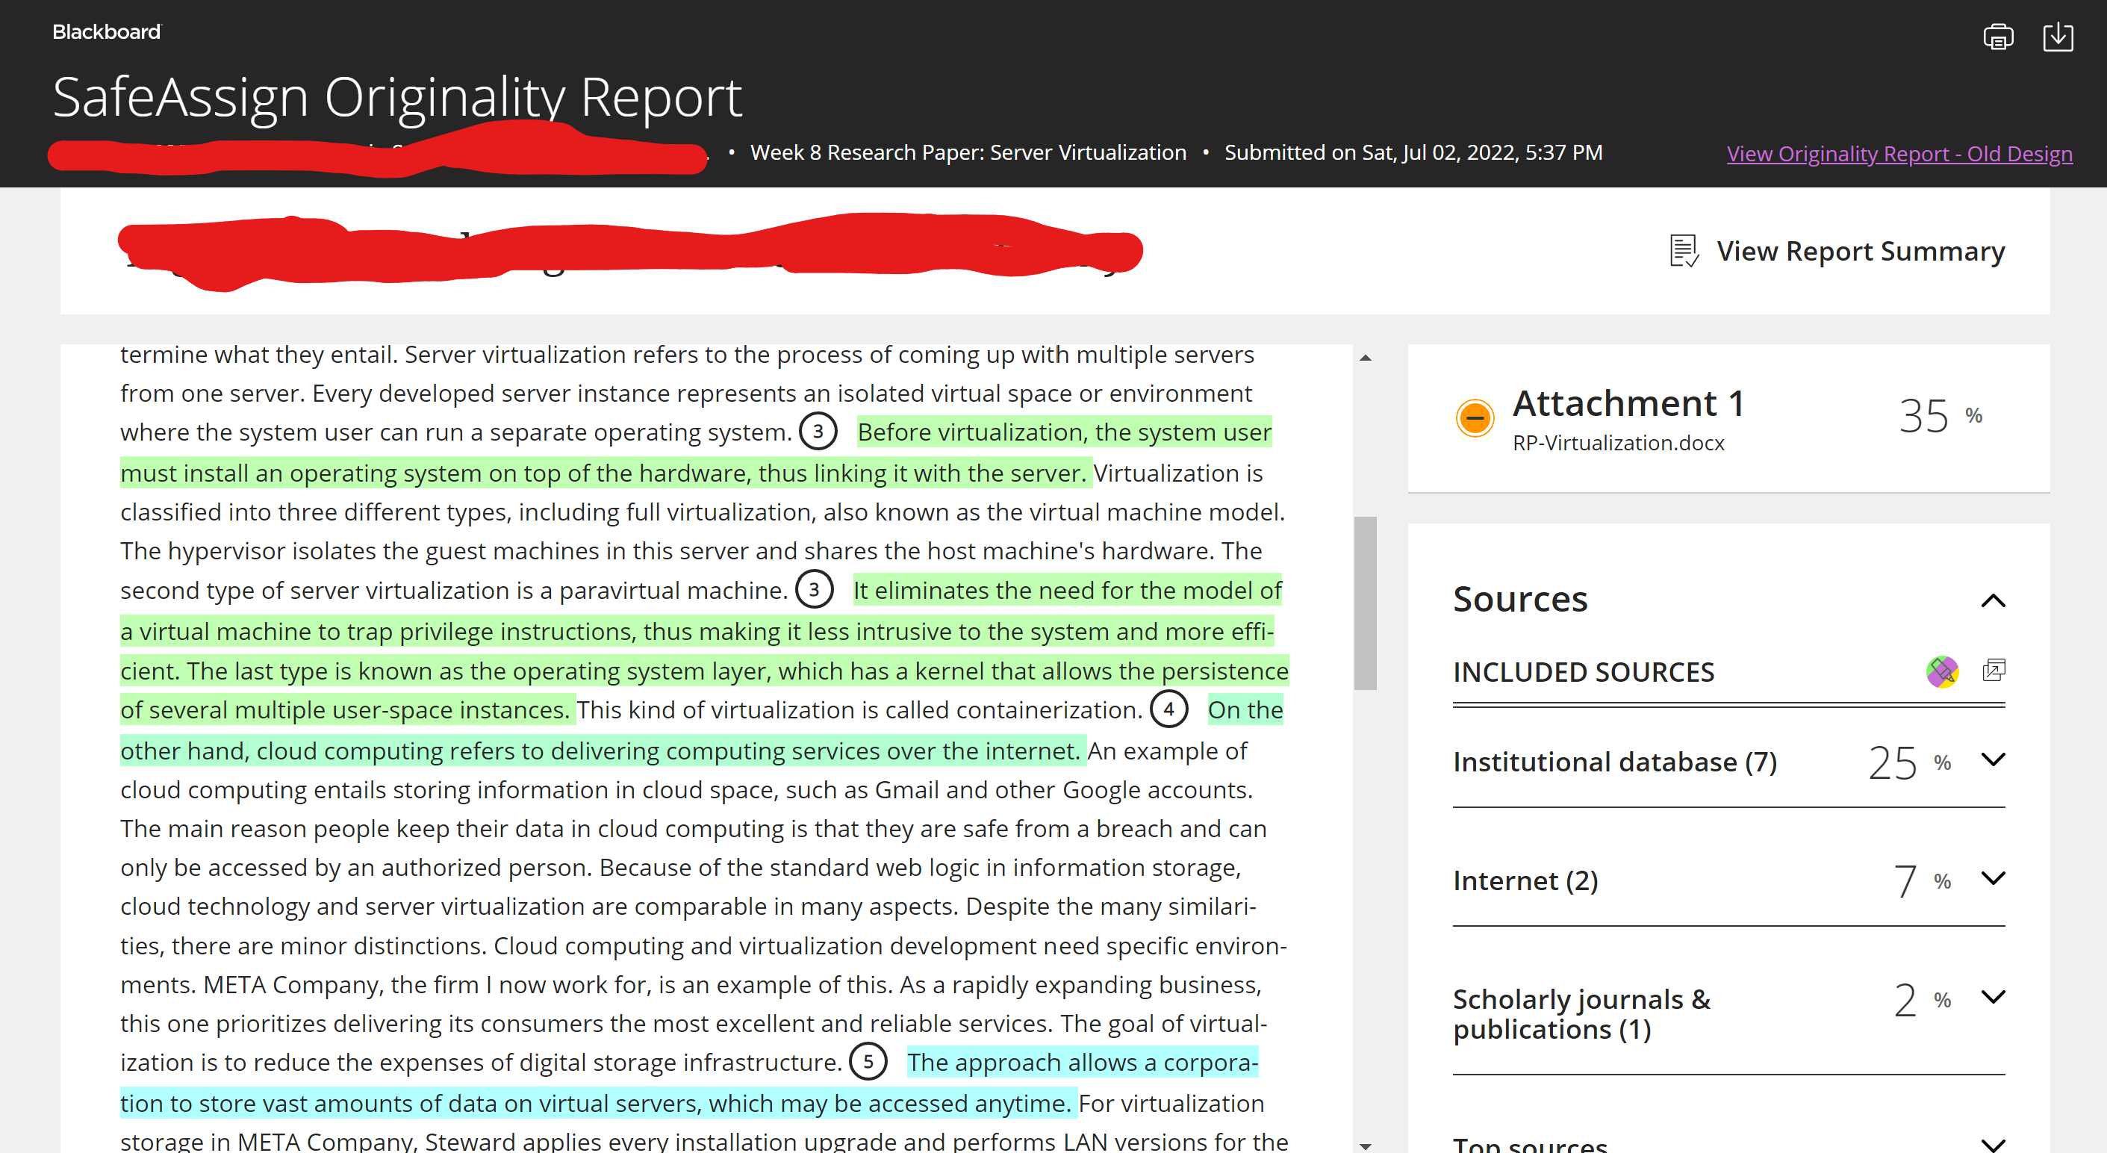Open View Originality Report - Old Design link
This screenshot has height=1153, width=2107.
(x=1899, y=154)
